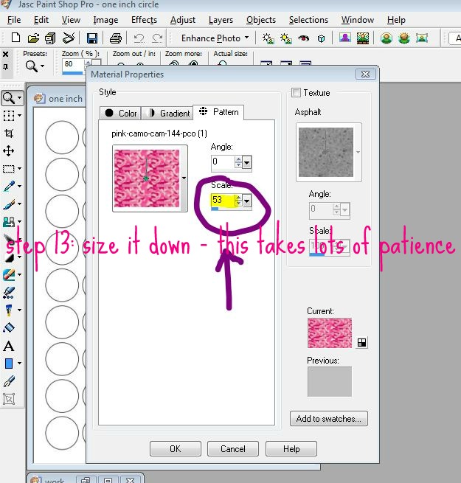
Task: Select the Eraser tool
Action: click(9, 274)
